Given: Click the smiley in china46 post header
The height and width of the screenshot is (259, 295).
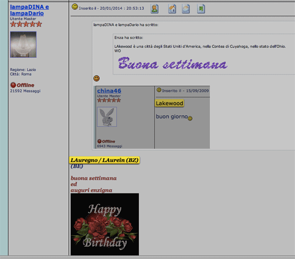Looking at the screenshot, I should [x=159, y=90].
